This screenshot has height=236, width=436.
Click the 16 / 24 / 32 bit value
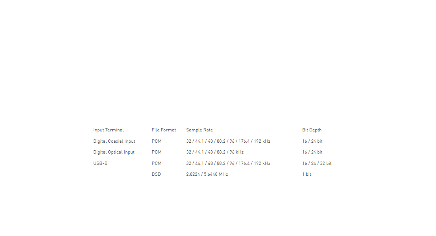point(316,163)
